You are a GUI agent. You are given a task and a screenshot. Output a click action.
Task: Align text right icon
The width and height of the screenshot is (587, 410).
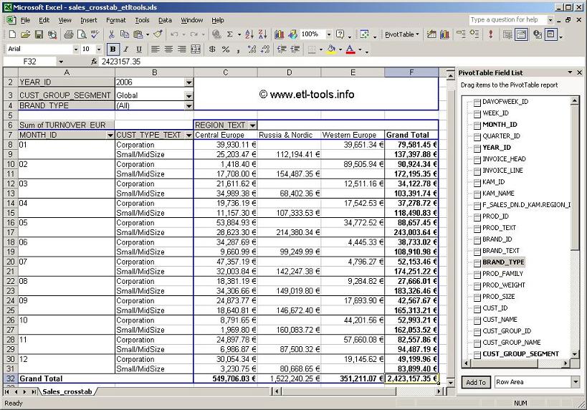coord(182,49)
